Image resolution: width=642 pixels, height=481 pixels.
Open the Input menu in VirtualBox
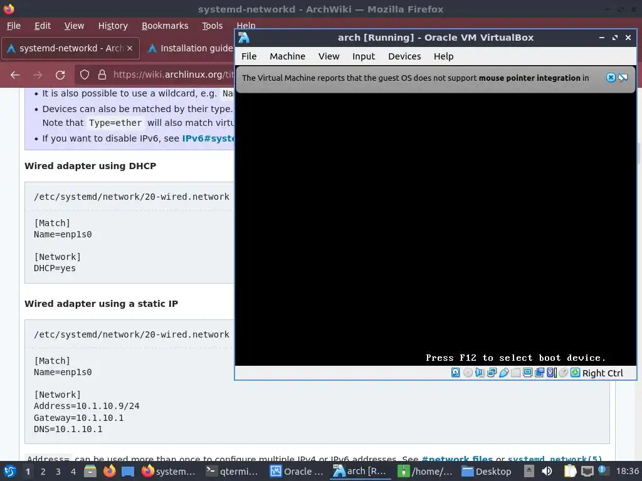pos(364,56)
